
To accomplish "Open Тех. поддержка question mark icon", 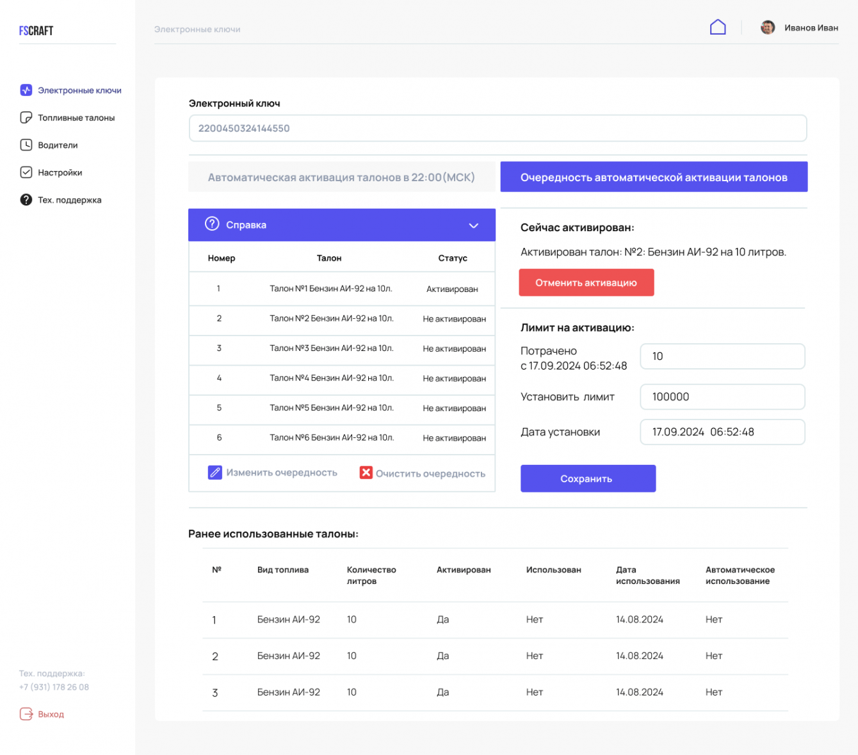I will point(26,200).
